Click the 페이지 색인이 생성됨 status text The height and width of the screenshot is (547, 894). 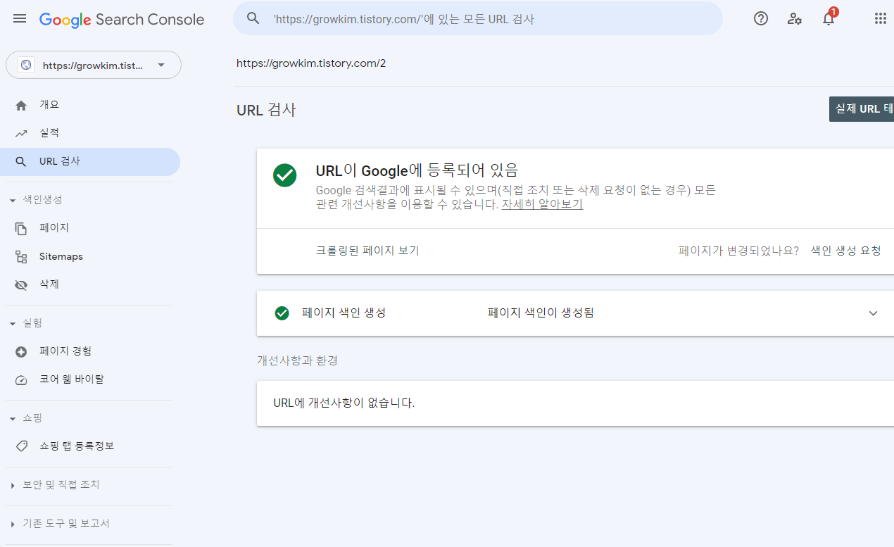tap(541, 313)
